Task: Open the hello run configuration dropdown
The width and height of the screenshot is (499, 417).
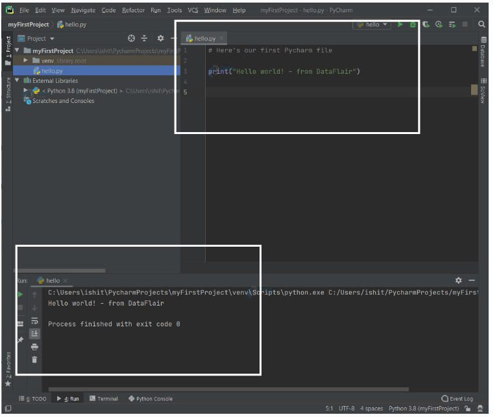Action: coord(372,25)
